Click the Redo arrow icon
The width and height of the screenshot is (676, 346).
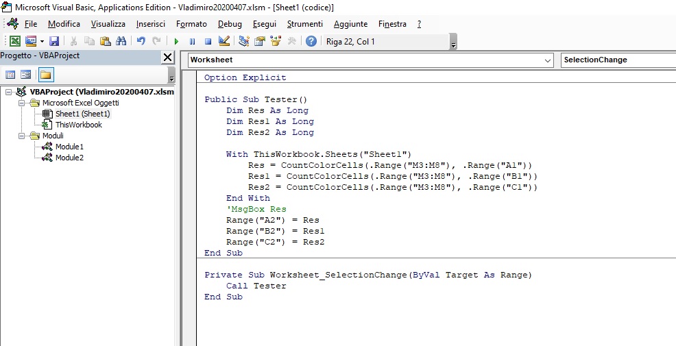(156, 41)
